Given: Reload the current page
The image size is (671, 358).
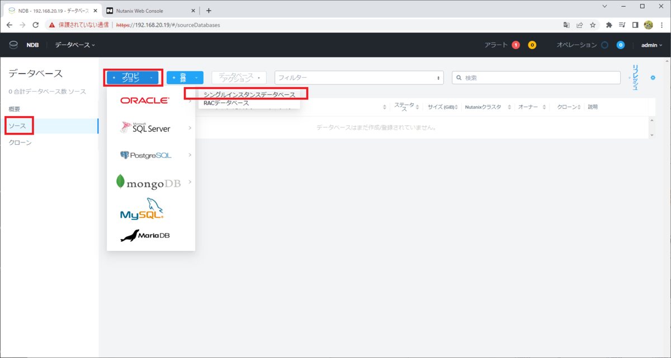Looking at the screenshot, I should coord(36,25).
